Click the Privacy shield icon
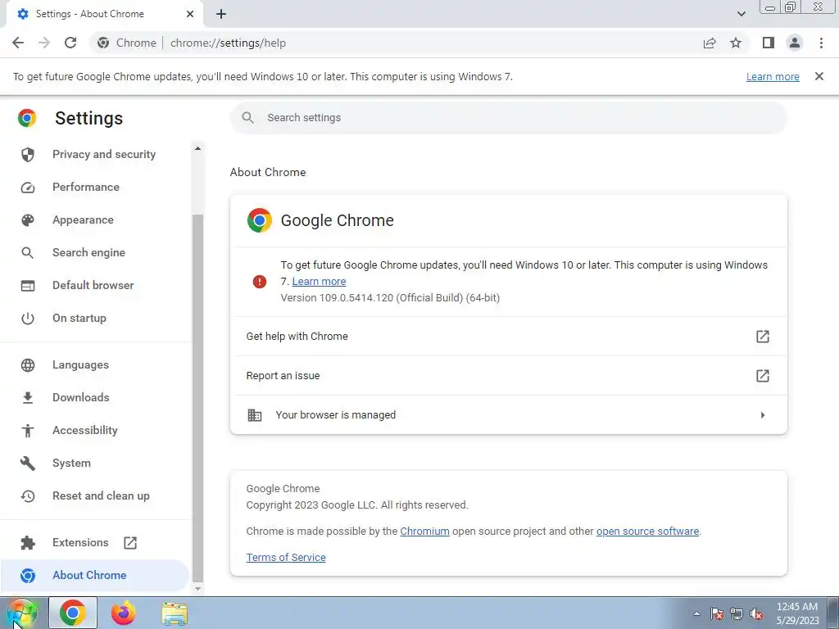 [28, 155]
